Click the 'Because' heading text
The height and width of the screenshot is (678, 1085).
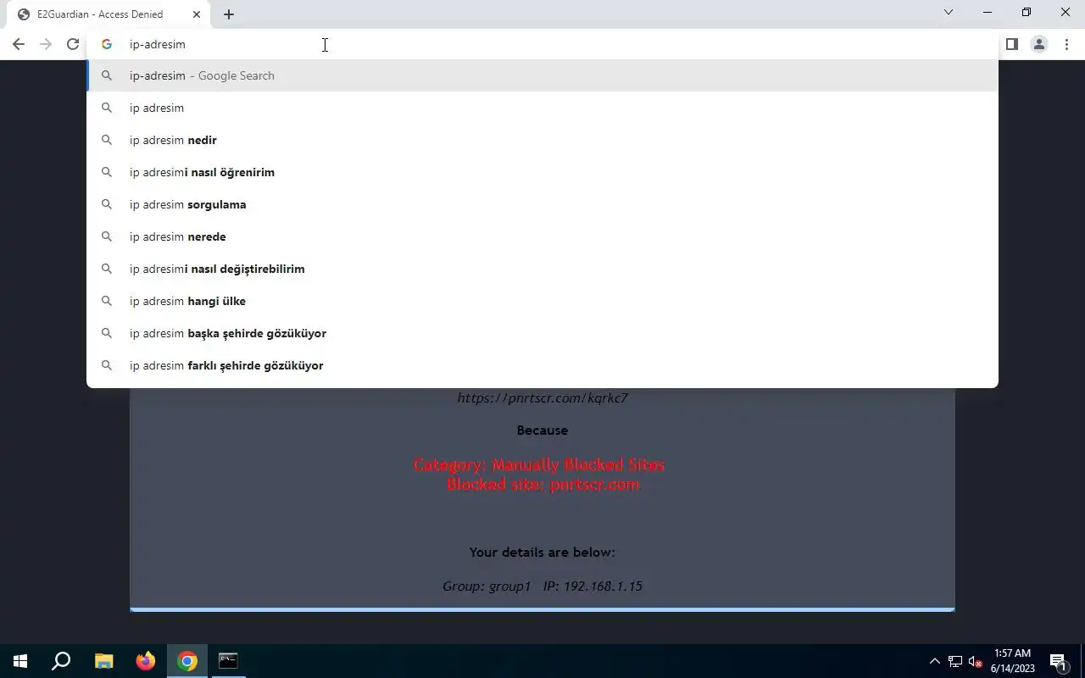[542, 430]
